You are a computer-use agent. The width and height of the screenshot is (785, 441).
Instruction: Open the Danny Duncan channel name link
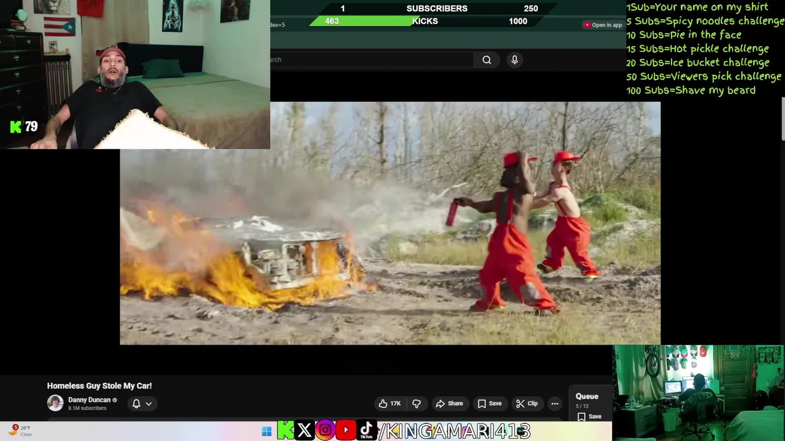click(90, 400)
